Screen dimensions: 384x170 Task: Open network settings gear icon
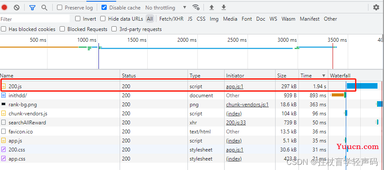(x=376, y=8)
